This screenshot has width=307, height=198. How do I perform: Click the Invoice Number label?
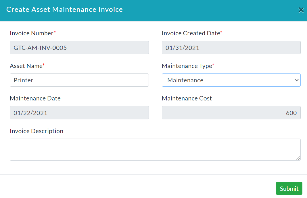pyautogui.click(x=32, y=33)
